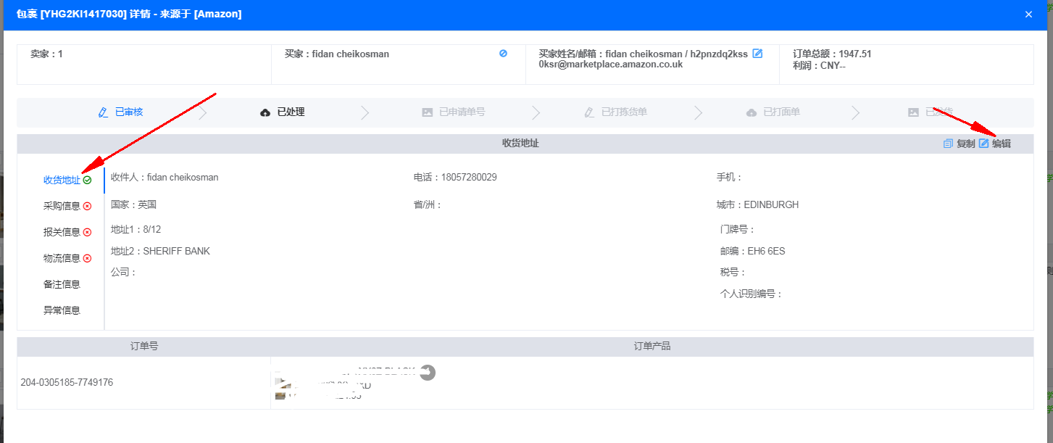Click the 已打拣货单 progress step

[616, 112]
